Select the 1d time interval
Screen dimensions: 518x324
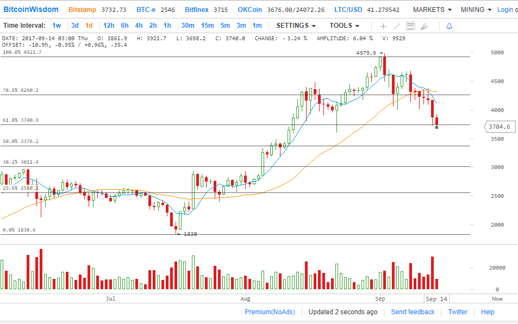89,26
